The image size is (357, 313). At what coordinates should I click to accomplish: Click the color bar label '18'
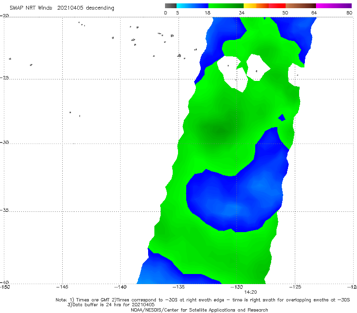point(207,13)
